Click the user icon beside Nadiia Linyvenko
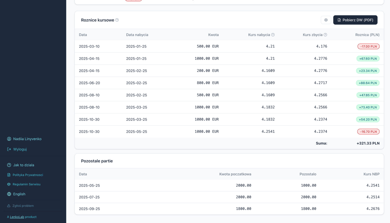 (x=9, y=139)
